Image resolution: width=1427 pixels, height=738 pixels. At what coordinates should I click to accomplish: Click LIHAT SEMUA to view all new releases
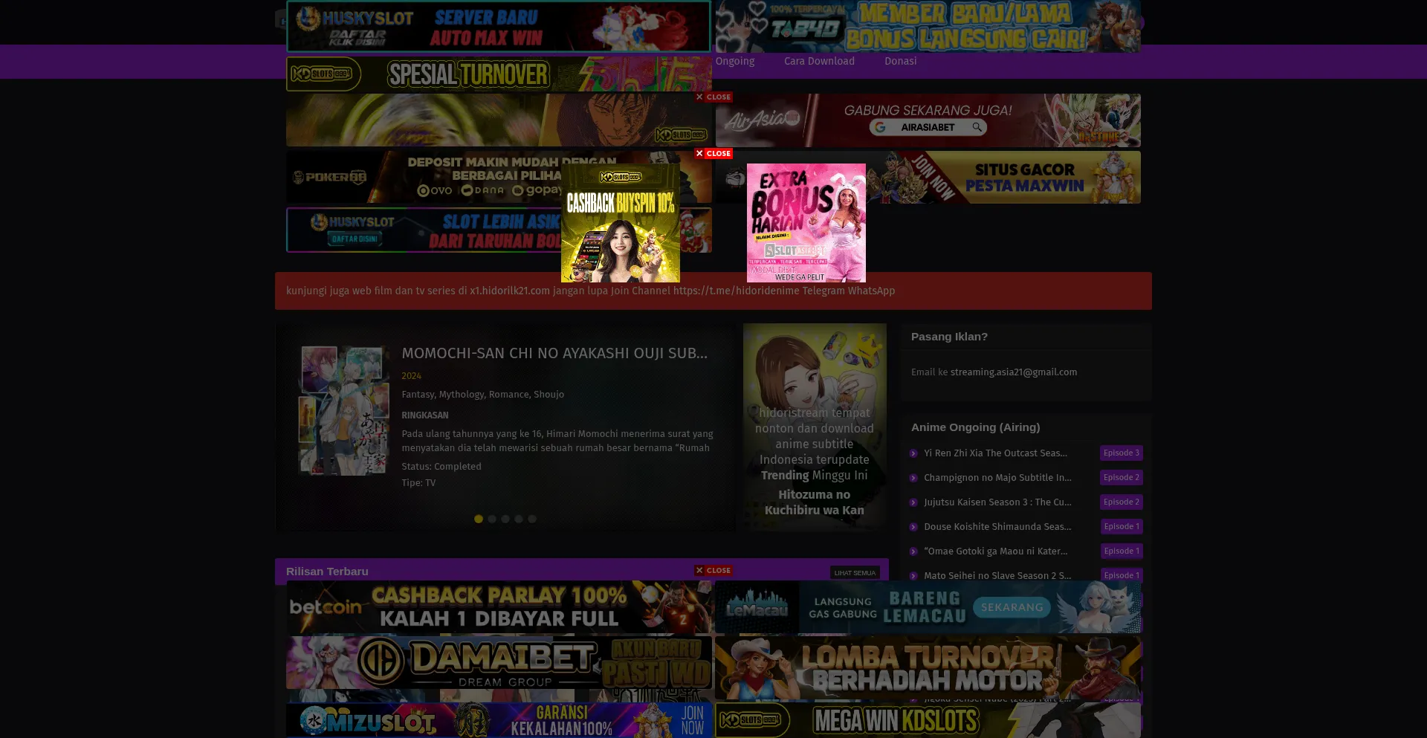tap(854, 572)
